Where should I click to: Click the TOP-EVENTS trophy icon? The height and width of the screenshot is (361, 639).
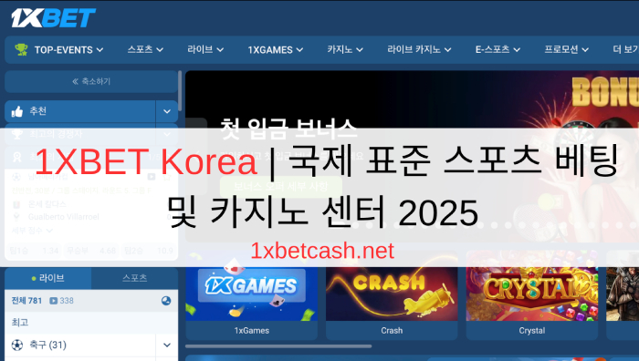(21, 49)
